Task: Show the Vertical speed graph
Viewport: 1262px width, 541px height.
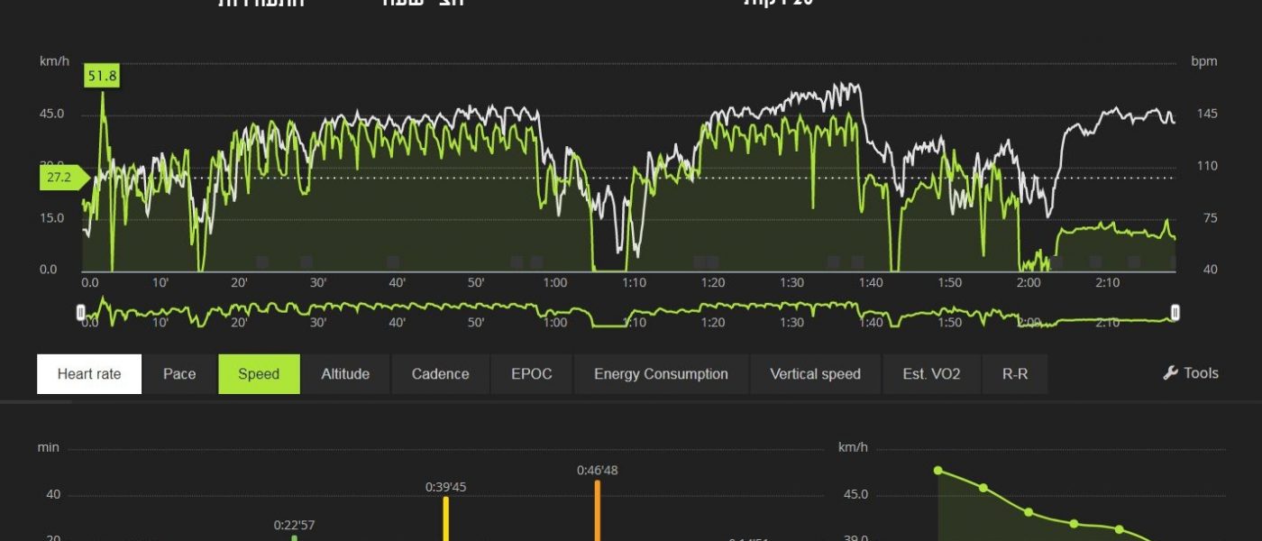Action: tap(815, 374)
